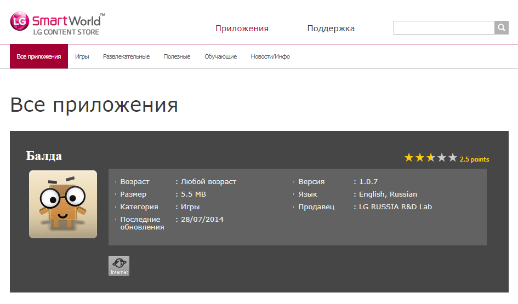
Task: Click the Игры category value
Action: pos(190,207)
